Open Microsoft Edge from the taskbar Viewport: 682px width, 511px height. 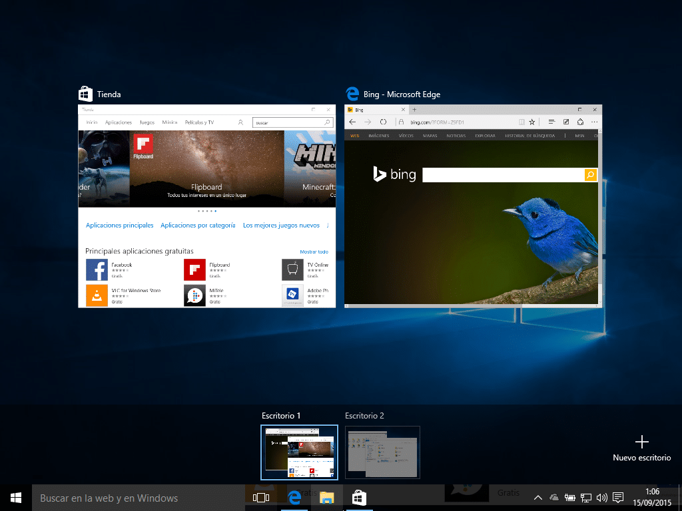294,498
